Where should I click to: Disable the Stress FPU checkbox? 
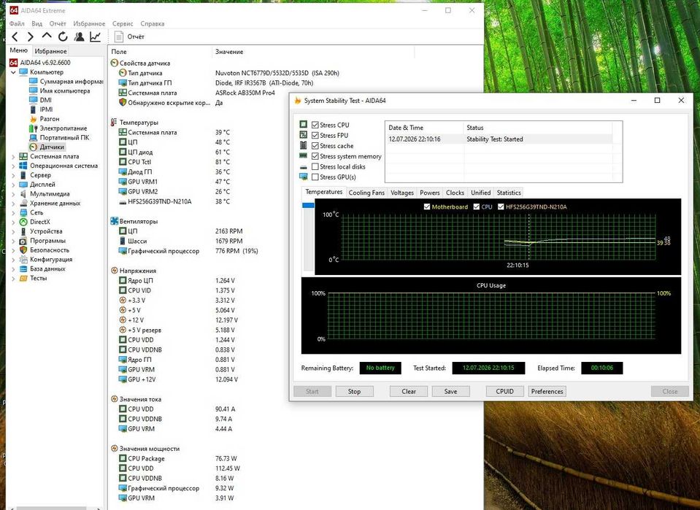315,135
